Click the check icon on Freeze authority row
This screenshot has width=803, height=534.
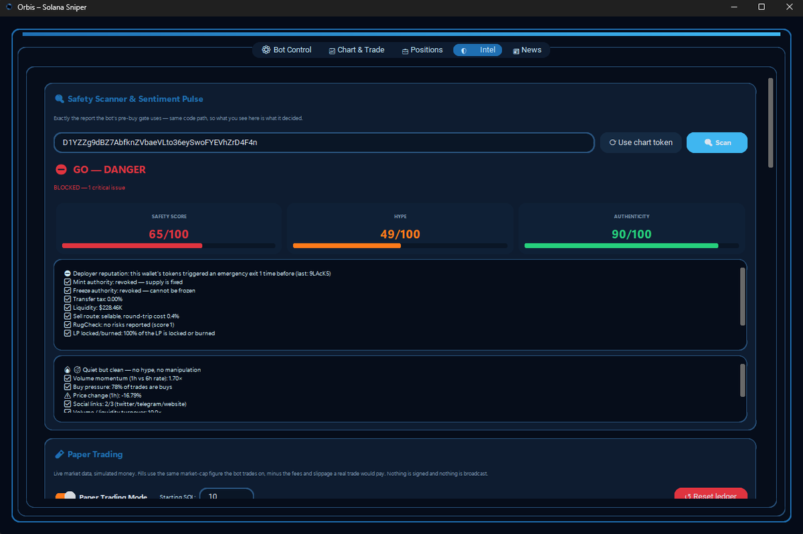(68, 291)
